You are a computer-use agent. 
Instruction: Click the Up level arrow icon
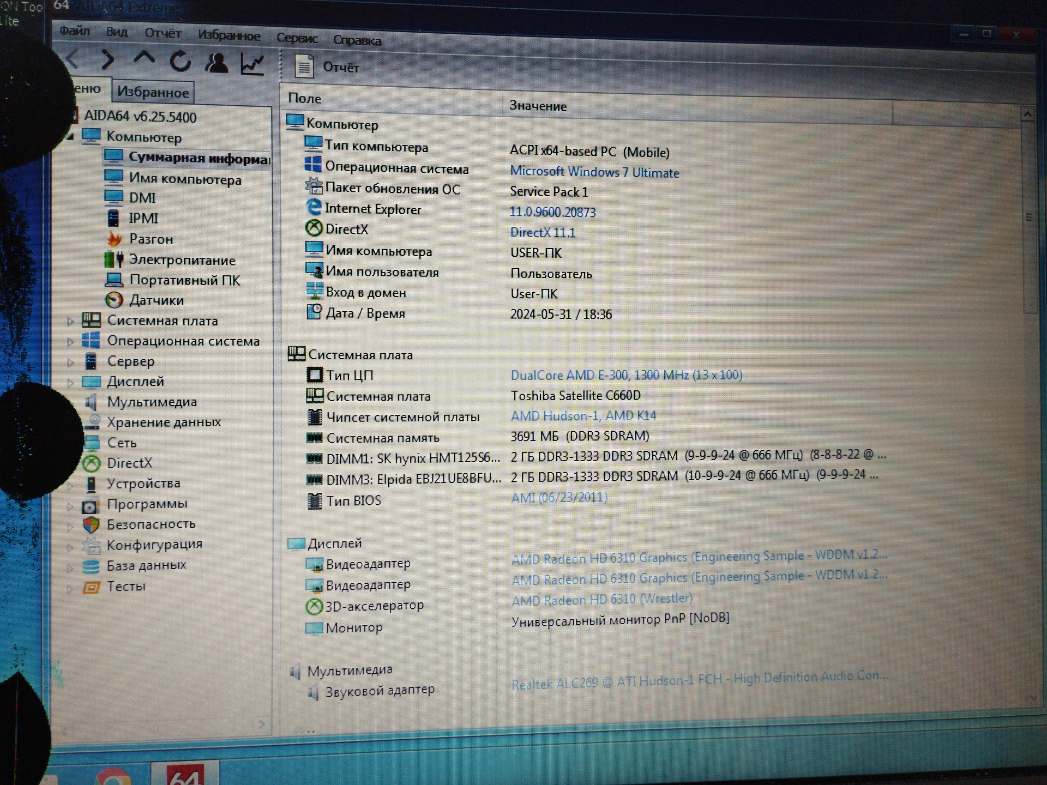tap(144, 58)
